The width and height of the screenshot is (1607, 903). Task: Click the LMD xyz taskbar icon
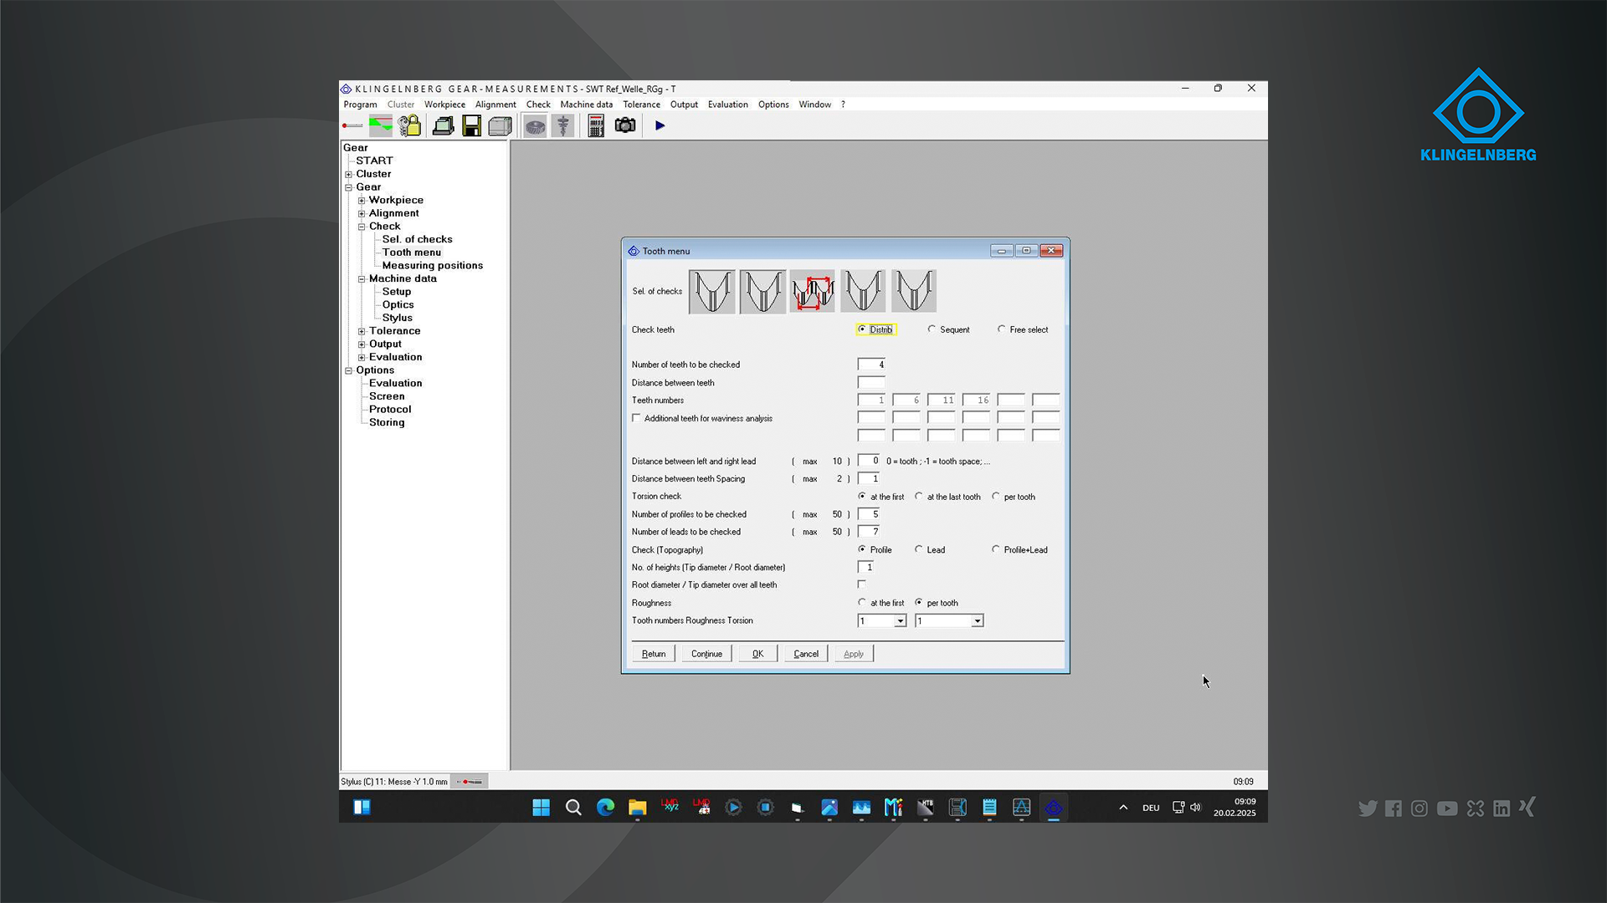tap(670, 807)
